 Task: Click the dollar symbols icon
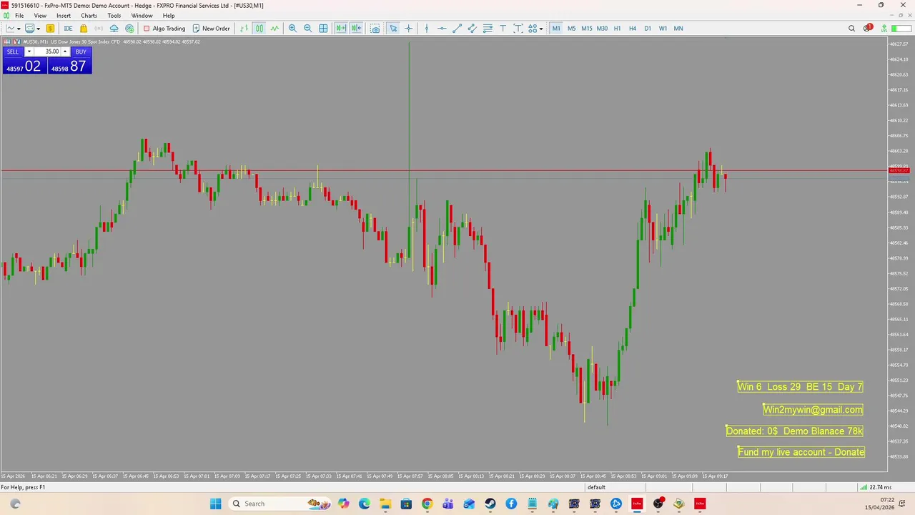50,29
